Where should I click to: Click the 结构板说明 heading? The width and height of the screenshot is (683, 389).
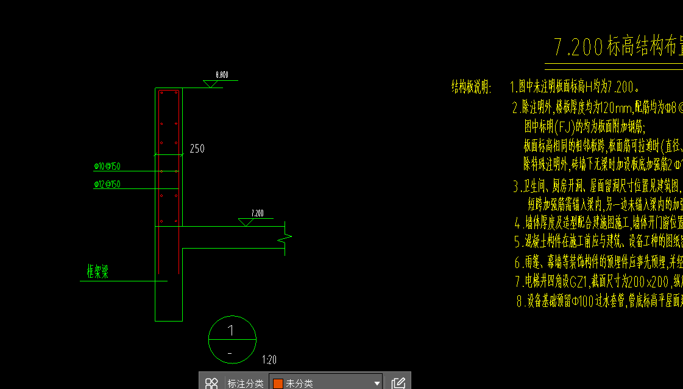[x=472, y=87]
